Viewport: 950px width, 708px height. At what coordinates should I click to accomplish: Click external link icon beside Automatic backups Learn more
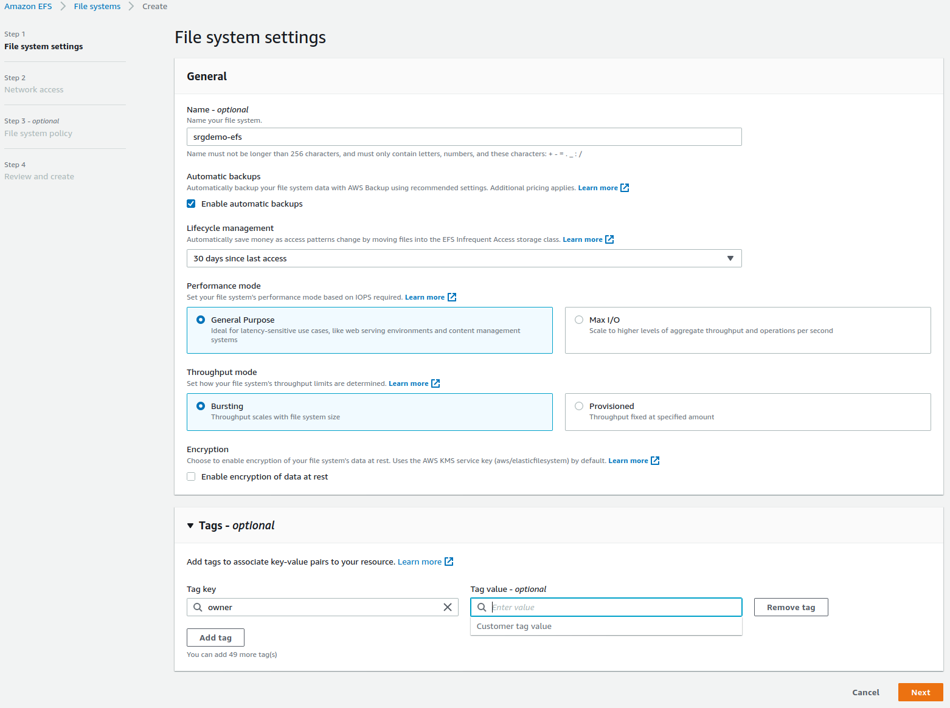[x=625, y=188]
